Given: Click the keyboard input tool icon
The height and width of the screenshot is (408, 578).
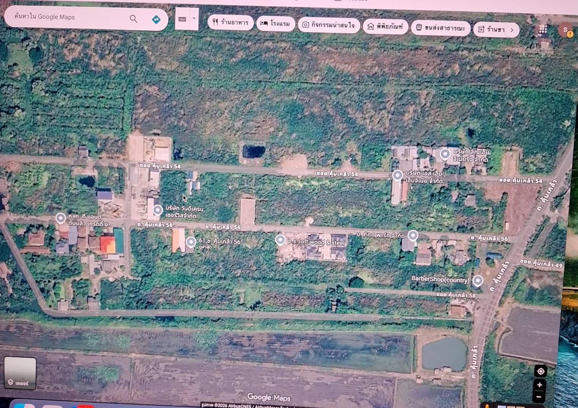Looking at the screenshot, I should pyautogui.click(x=182, y=19).
